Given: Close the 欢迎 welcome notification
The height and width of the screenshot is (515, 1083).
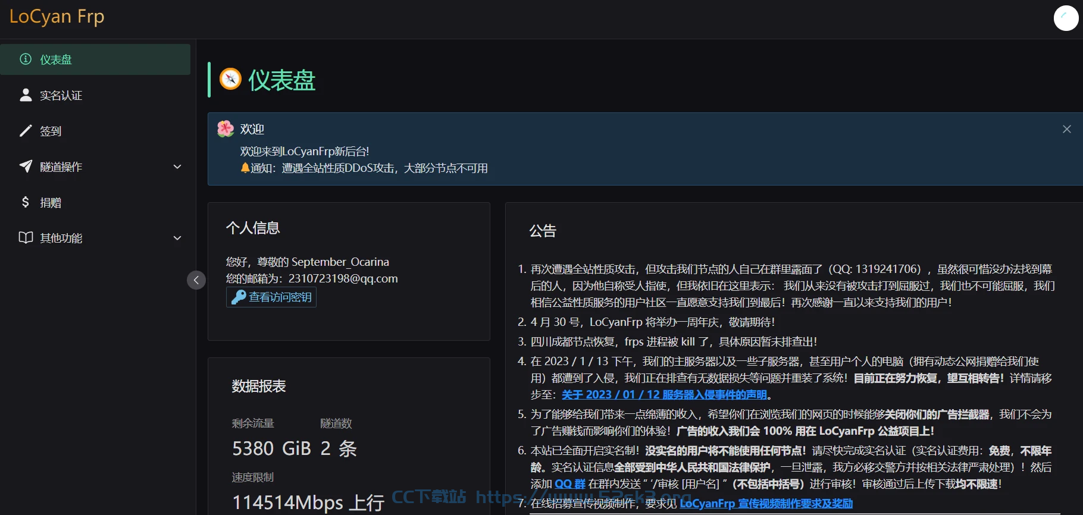Looking at the screenshot, I should 1067,129.
